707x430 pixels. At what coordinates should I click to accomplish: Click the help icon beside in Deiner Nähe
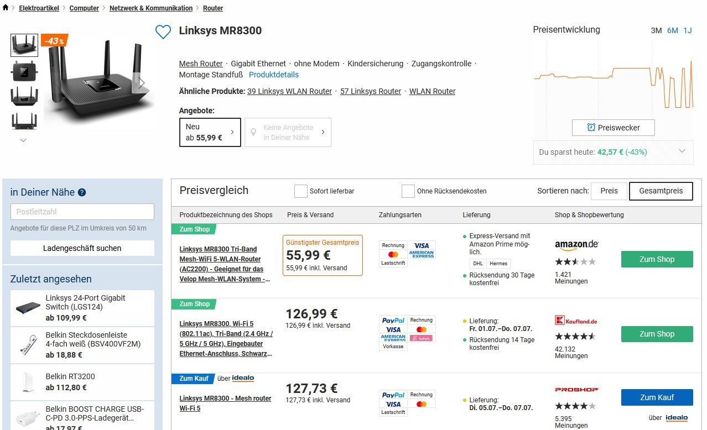(x=82, y=192)
